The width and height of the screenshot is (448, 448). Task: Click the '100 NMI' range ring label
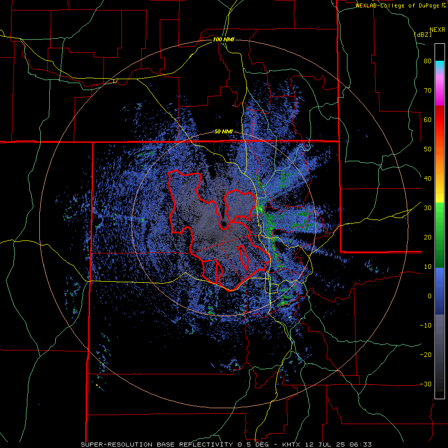(x=224, y=39)
